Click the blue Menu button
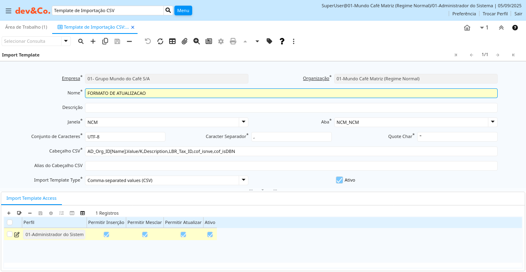Screen dimensions: 526x272 coord(183,10)
